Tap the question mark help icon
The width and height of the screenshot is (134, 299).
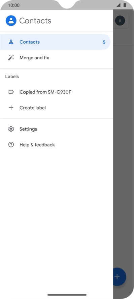(11, 145)
